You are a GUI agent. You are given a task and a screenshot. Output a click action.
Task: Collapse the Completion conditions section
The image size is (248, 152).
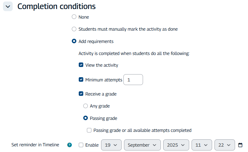pyautogui.click(x=8, y=6)
